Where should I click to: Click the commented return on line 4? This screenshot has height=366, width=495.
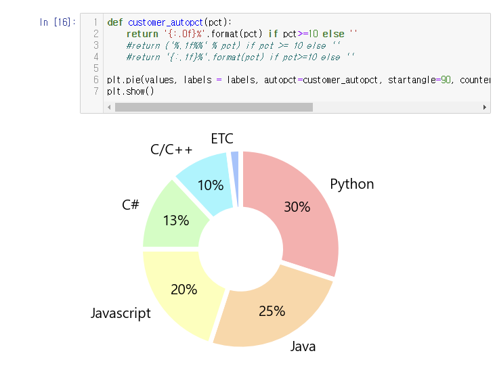click(240, 57)
